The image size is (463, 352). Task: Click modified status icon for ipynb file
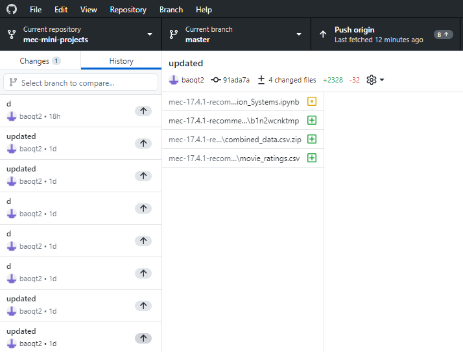312,101
